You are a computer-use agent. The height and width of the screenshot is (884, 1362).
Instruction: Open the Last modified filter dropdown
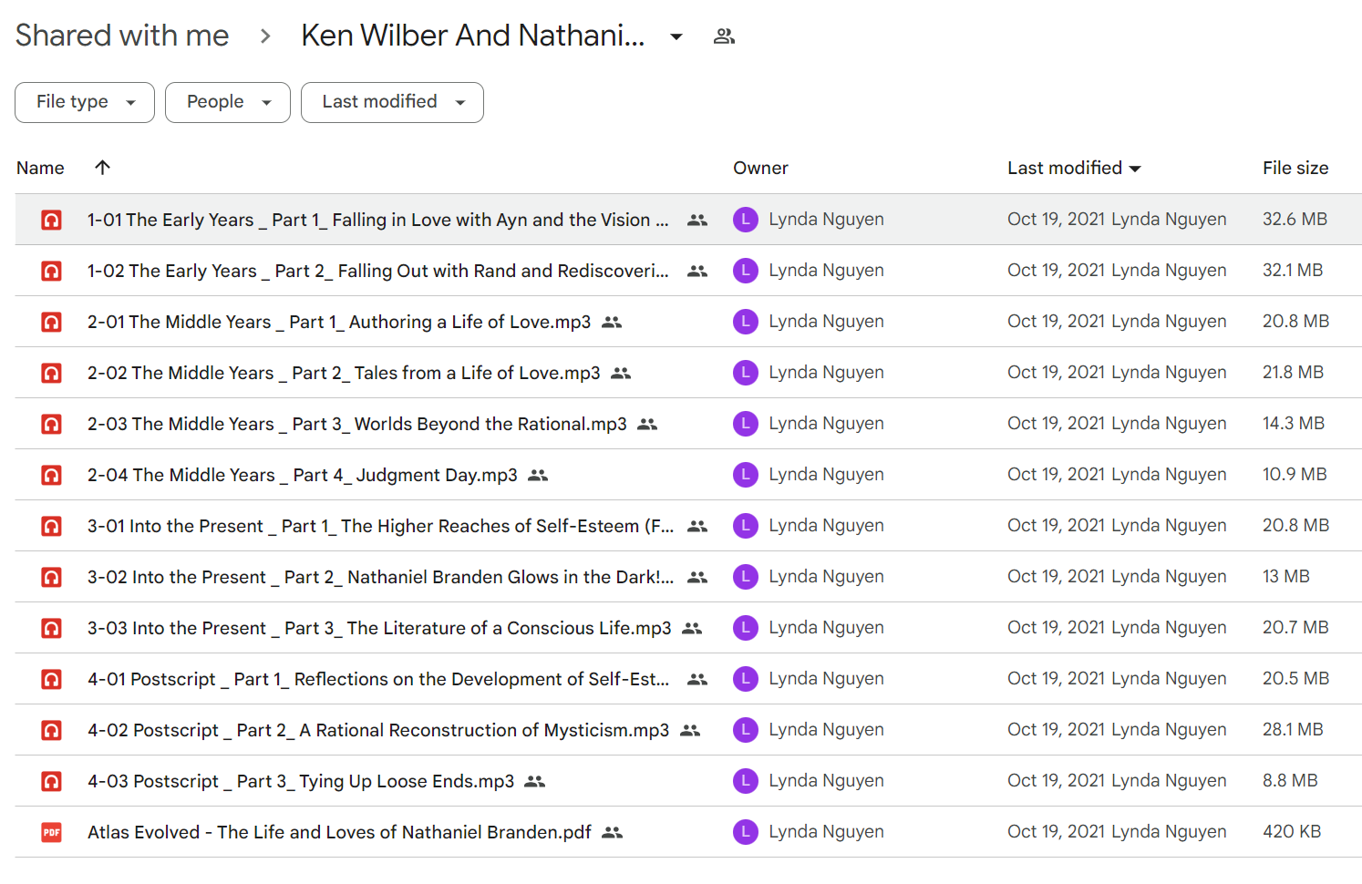coord(392,102)
